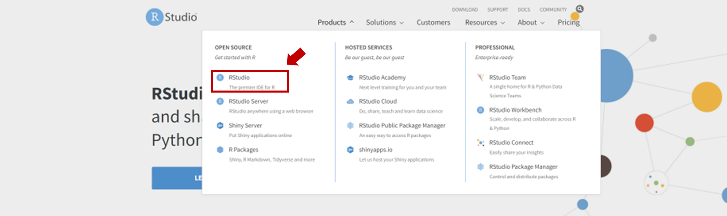Click the RStudio product icon
727x216 pixels.
click(220, 78)
